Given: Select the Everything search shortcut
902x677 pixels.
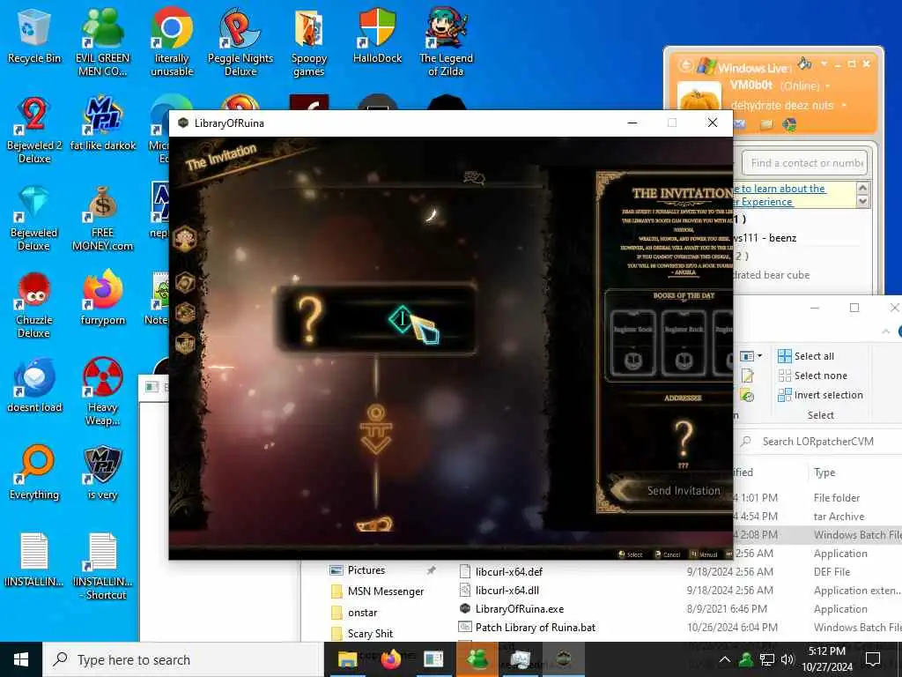Looking at the screenshot, I should tap(34, 473).
